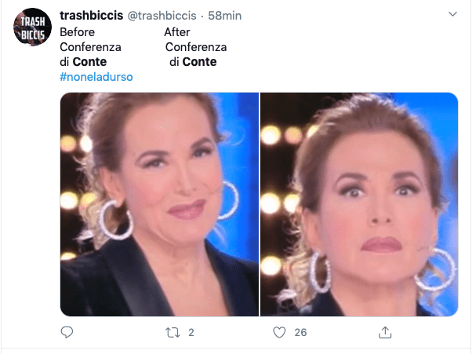Open the left smiling face image
Screen dimensions: 472x354
159,205
